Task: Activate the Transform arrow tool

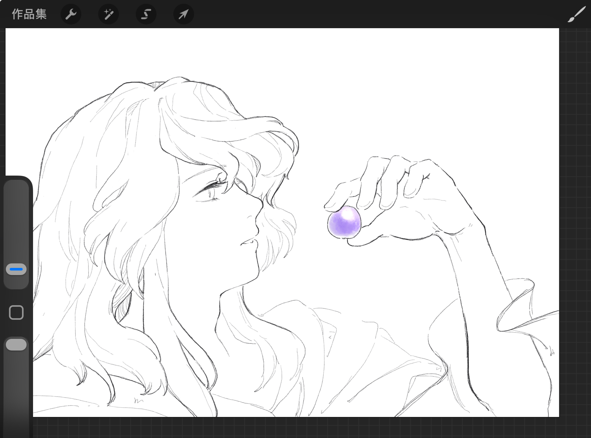Action: pos(184,14)
